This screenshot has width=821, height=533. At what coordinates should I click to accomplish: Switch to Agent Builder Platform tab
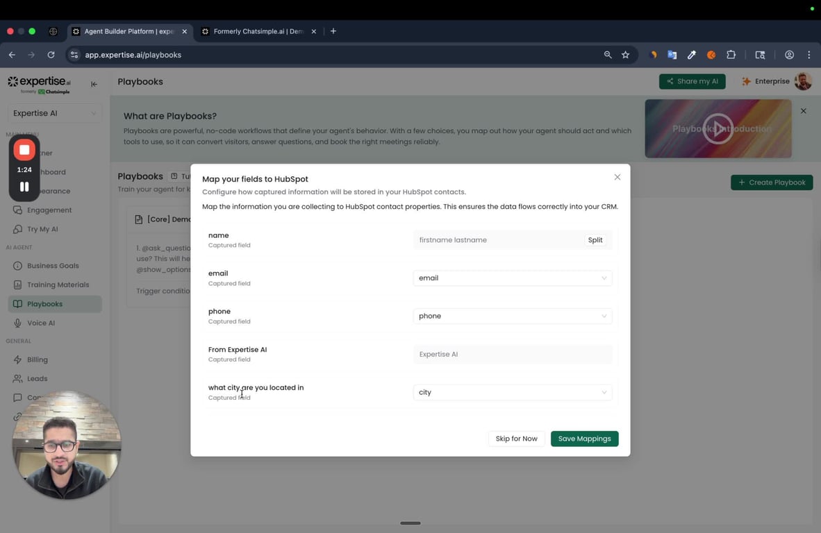click(129, 31)
